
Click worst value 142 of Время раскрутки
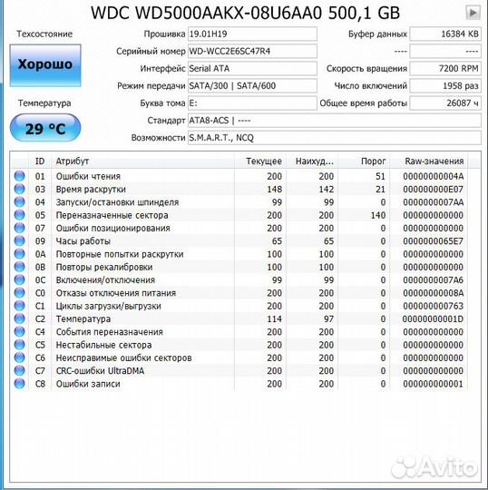click(x=327, y=190)
